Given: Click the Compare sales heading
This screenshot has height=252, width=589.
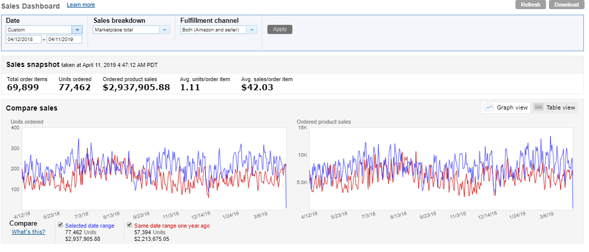Looking at the screenshot, I should [x=32, y=108].
